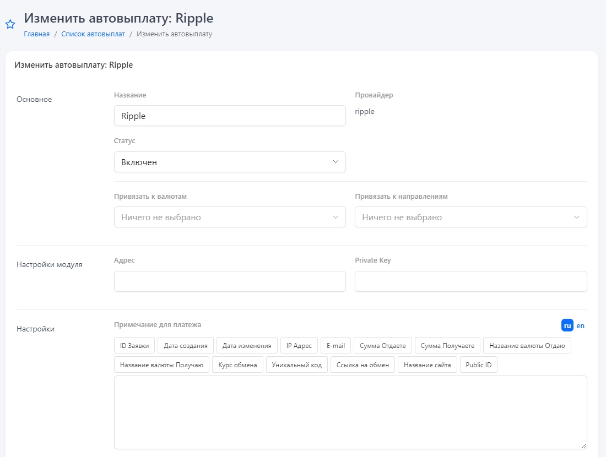Viewport: 606px width, 457px height.
Task: Insert the Public ID tag
Action: click(x=478, y=365)
